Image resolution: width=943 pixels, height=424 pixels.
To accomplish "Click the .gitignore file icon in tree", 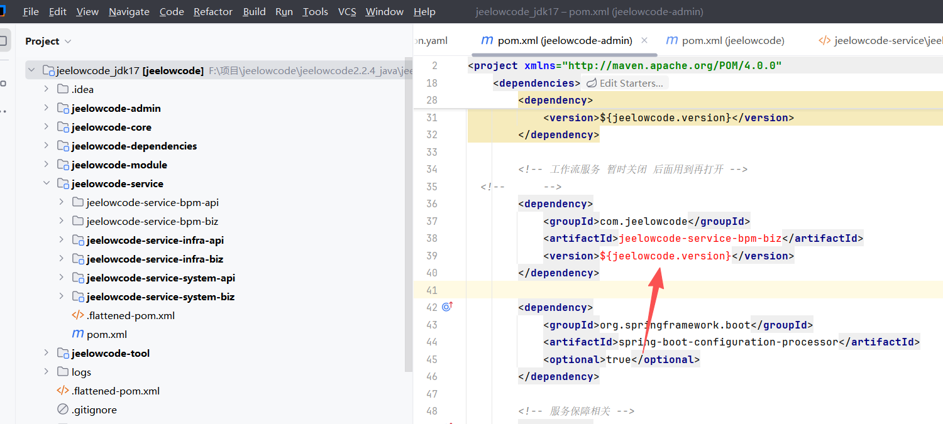I will point(63,410).
